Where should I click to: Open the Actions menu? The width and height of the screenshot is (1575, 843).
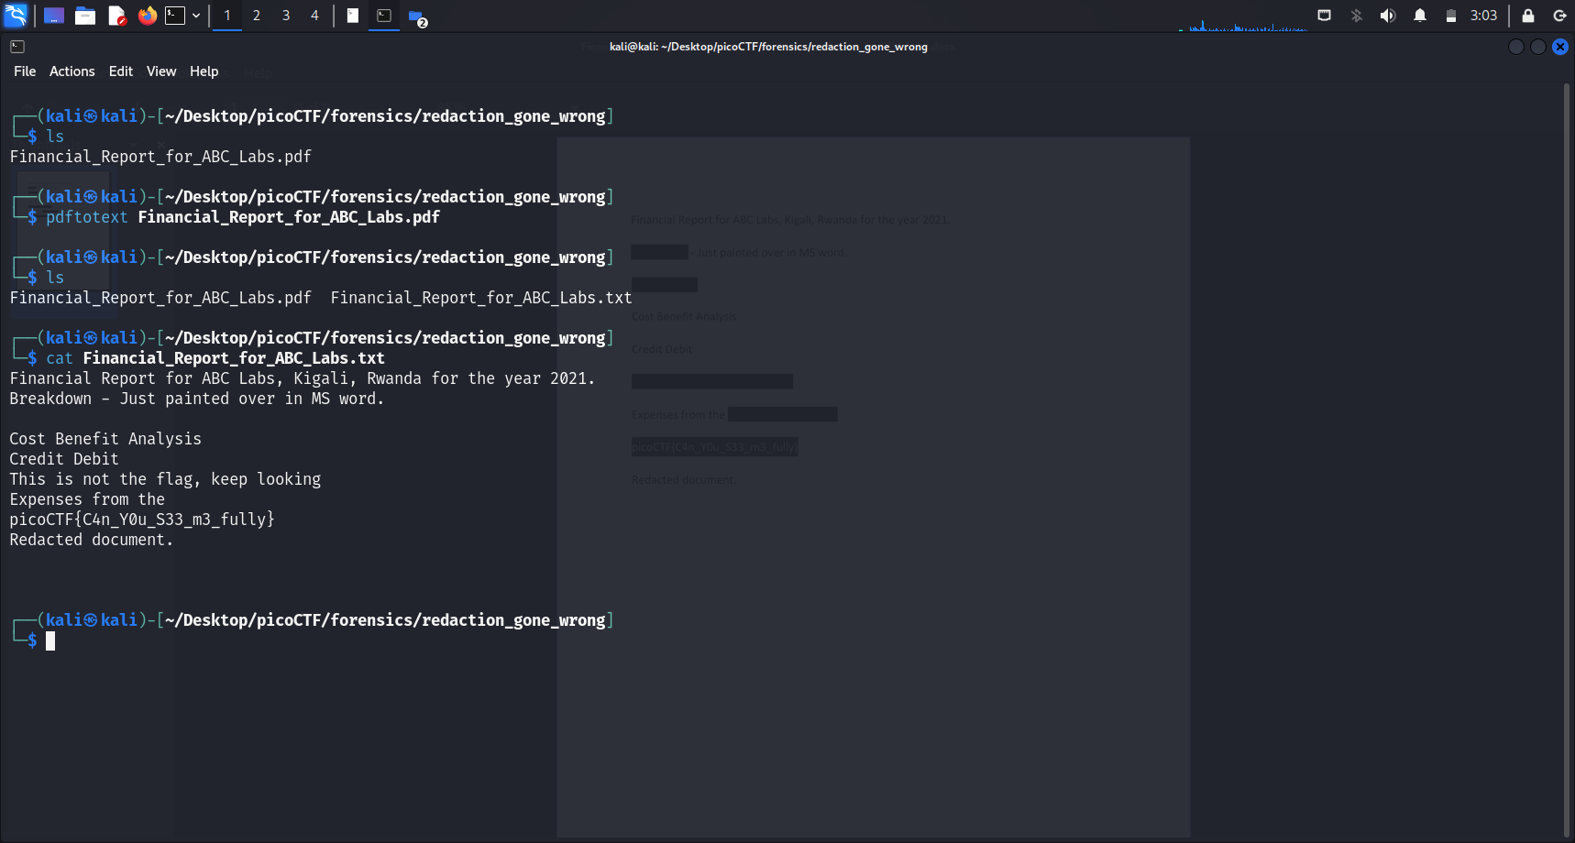pyautogui.click(x=72, y=71)
